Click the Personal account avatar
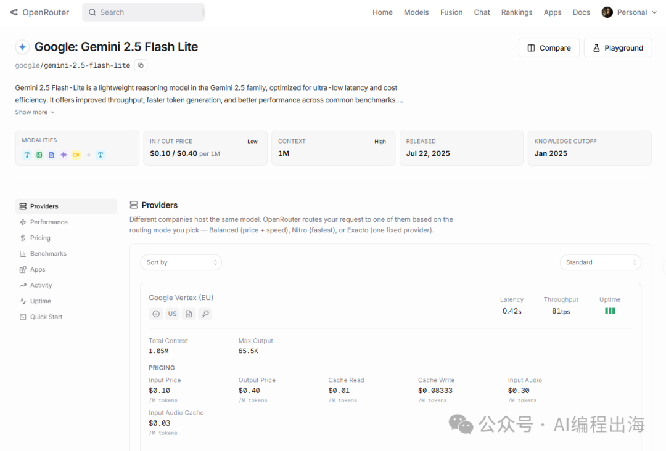Screen dimensions: 666x451 (607, 12)
